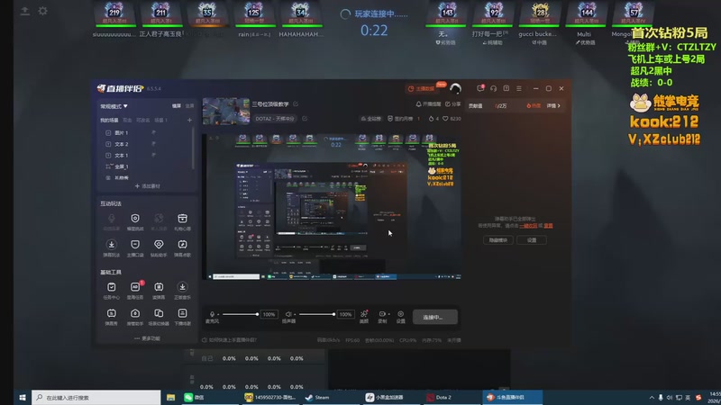Click the streamer profile avatar
This screenshot has height=405, width=721.
click(455, 88)
